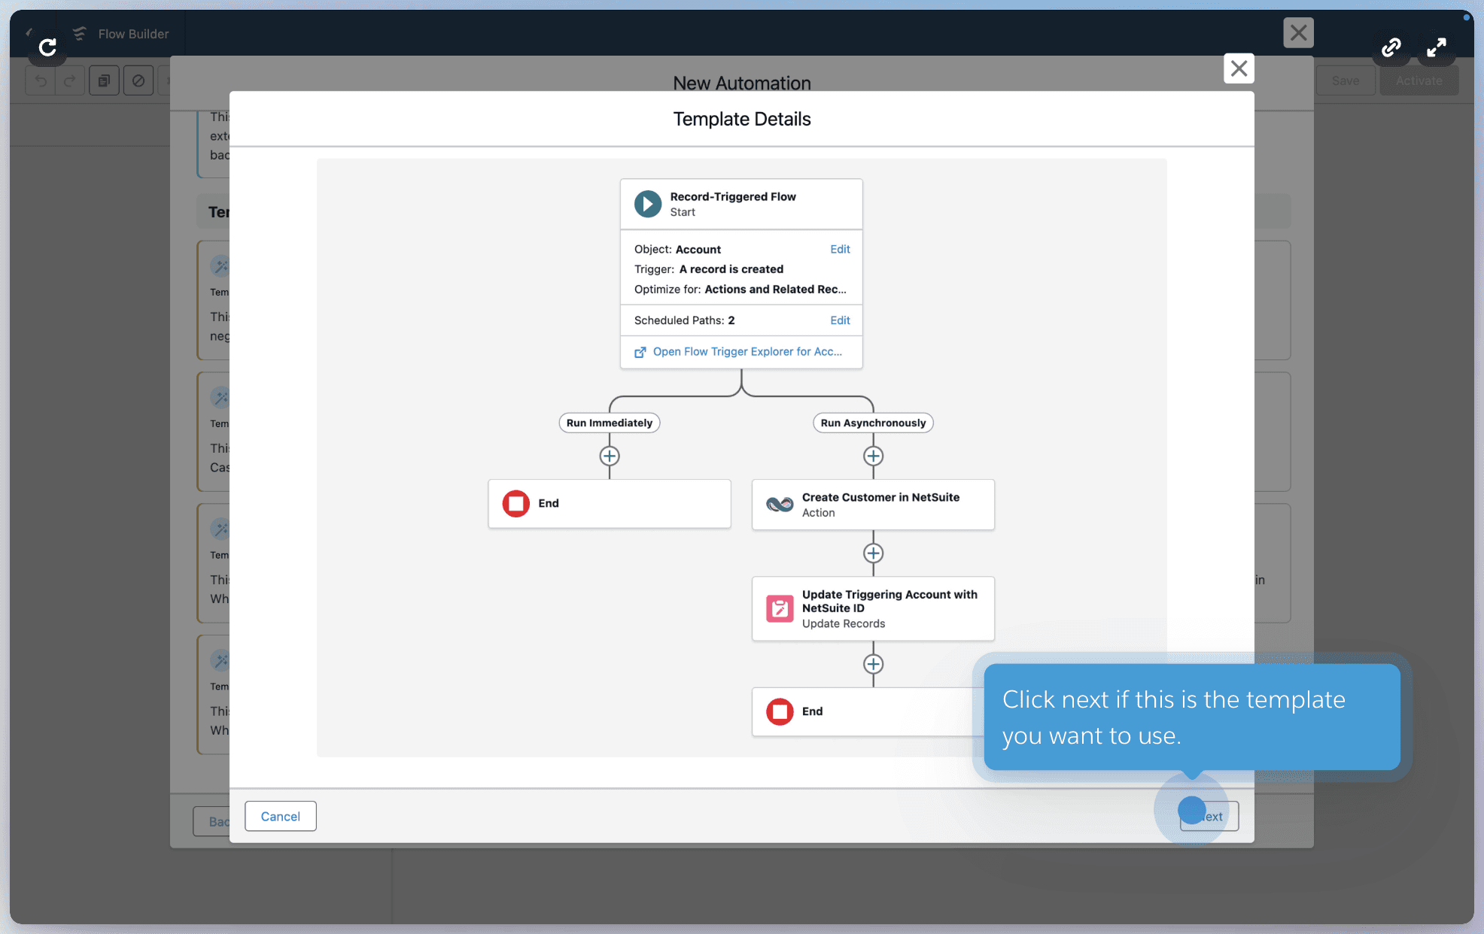Click the circular refresh icon at top left

click(47, 47)
